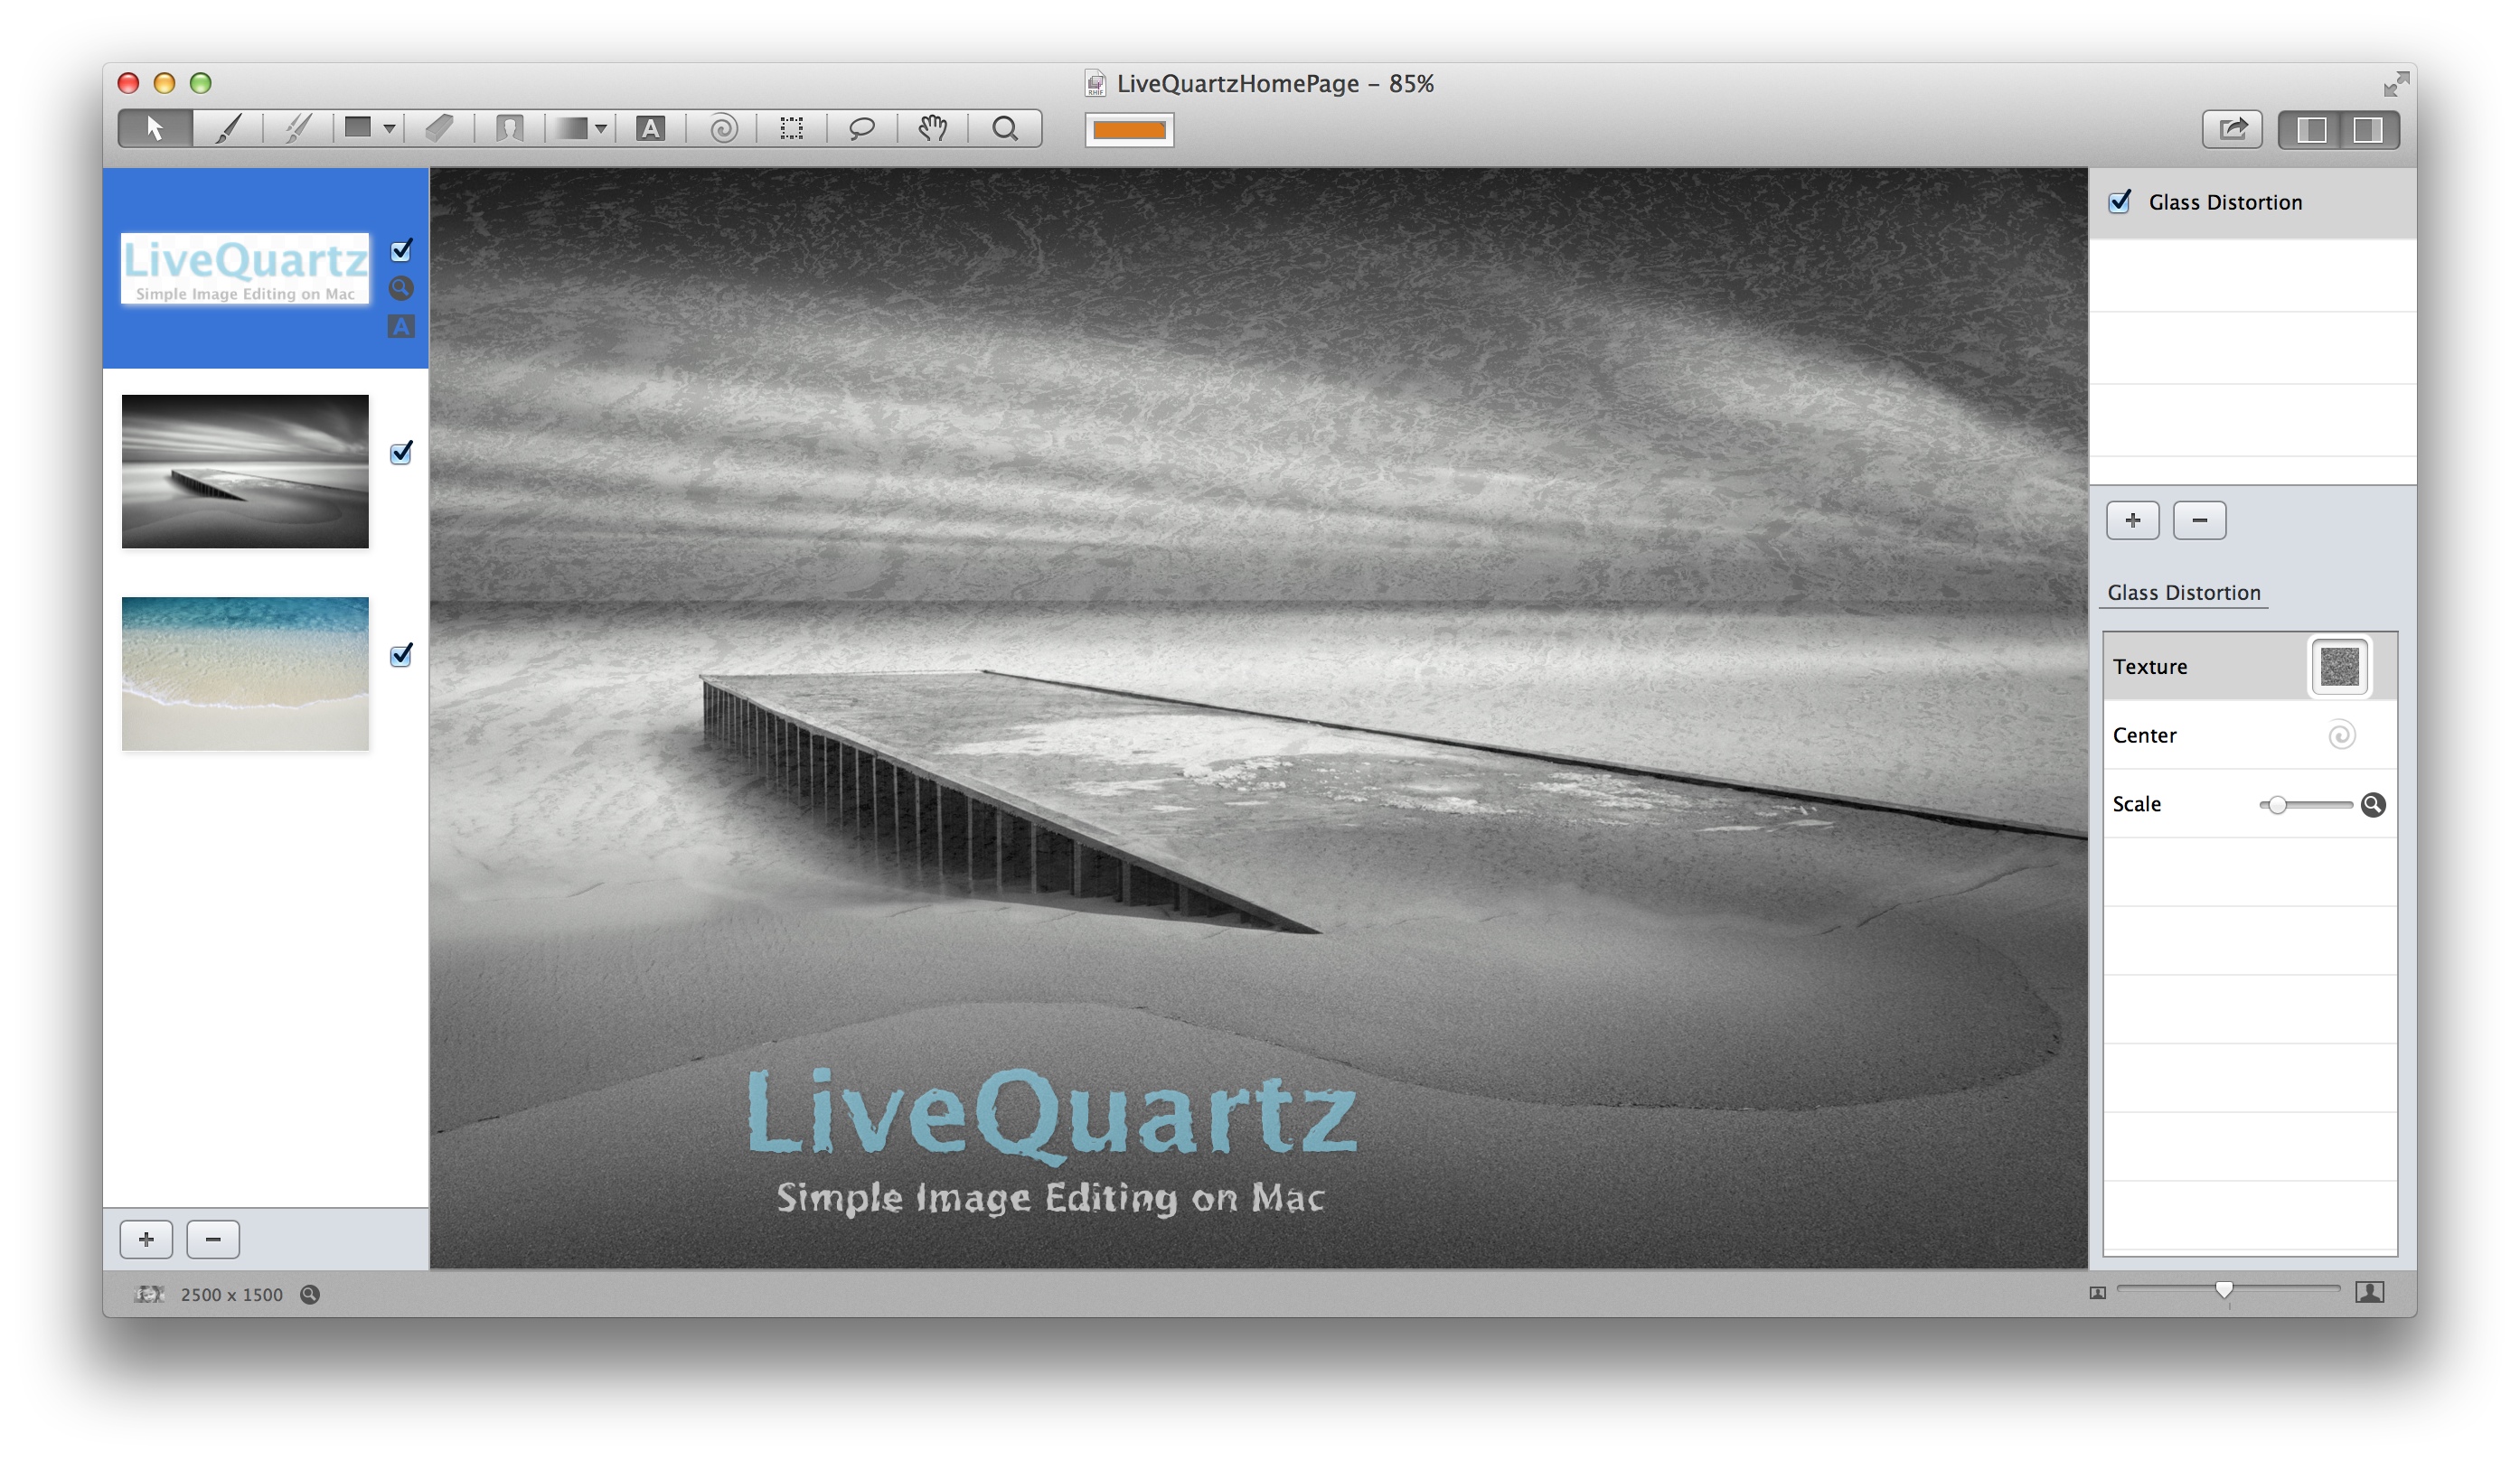Image resolution: width=2520 pixels, height=1460 pixels.
Task: Select the rectangle shape tool
Action: coord(358,128)
